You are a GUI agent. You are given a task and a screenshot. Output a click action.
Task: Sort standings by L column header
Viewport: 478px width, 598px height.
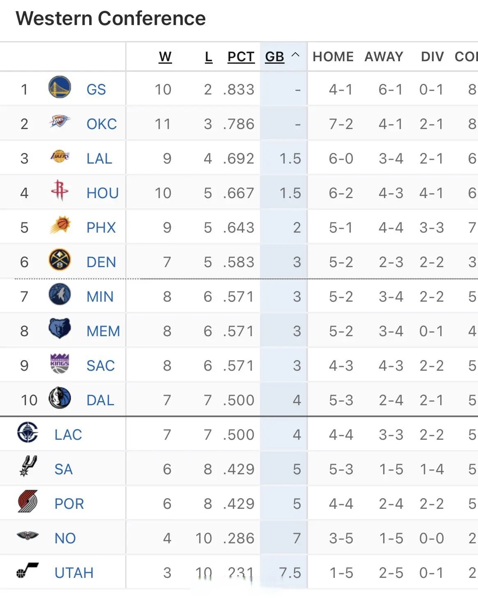(209, 57)
